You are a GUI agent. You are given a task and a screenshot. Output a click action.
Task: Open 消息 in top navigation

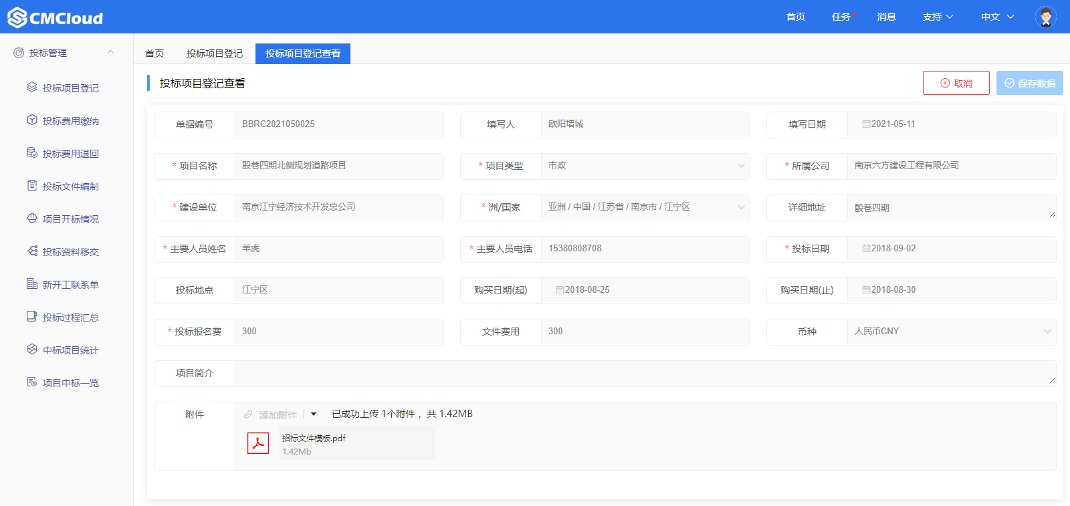887,17
